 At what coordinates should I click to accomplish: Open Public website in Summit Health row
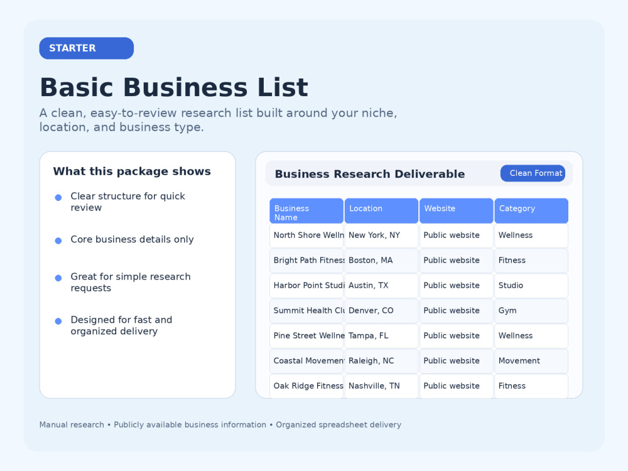tap(456, 311)
